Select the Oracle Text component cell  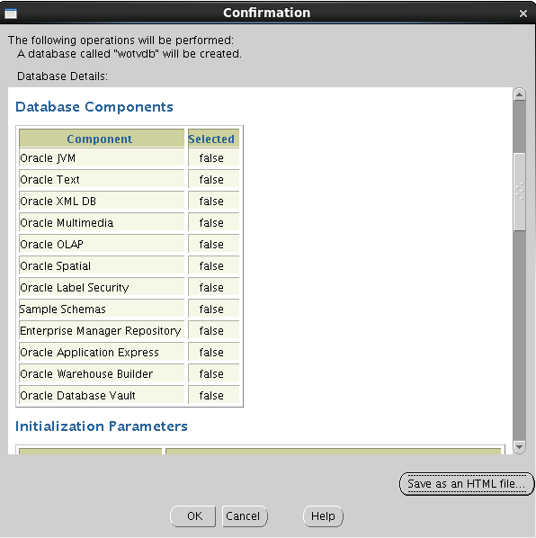tap(102, 179)
